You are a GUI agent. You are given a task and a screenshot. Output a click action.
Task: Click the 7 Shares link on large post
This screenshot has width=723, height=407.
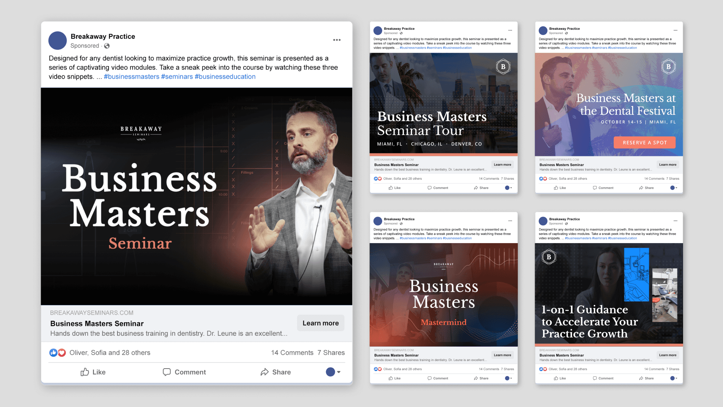click(x=331, y=353)
